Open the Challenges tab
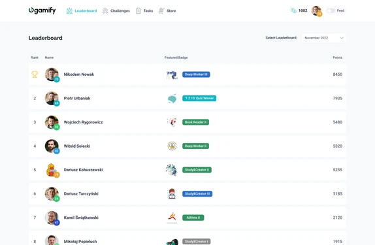Image resolution: width=375 pixels, height=245 pixels. pyautogui.click(x=116, y=10)
